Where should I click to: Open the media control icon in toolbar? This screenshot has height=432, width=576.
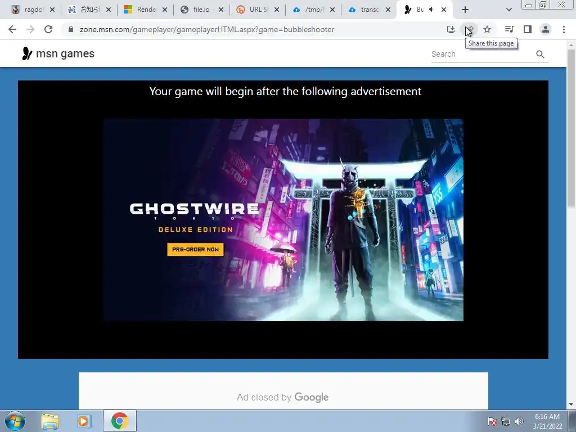click(509, 29)
